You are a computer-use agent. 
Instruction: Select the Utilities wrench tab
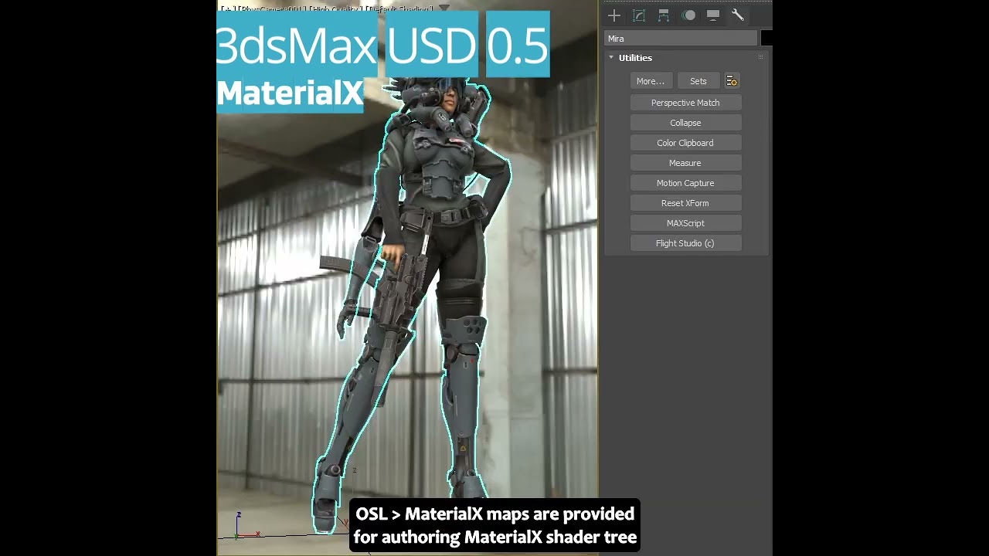[737, 15]
